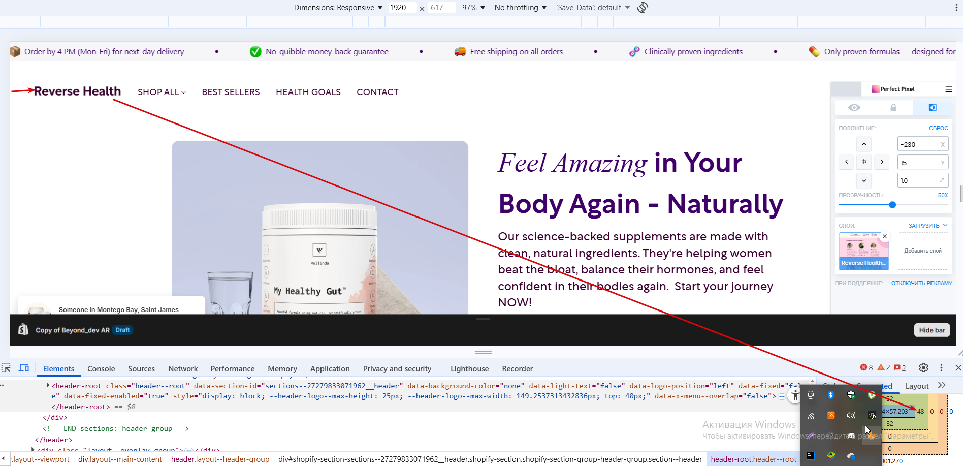
Task: Open HEALTH GOALS page
Action: (x=308, y=92)
